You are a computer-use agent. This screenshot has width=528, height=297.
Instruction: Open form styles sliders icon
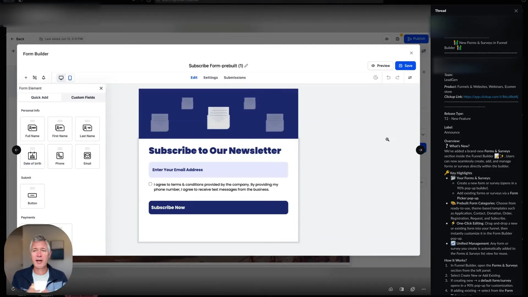(x=410, y=78)
